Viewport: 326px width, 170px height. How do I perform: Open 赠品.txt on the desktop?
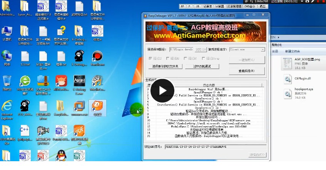pyautogui.click(x=61, y=58)
